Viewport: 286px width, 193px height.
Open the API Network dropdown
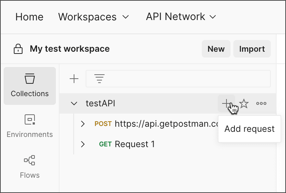[181, 17]
